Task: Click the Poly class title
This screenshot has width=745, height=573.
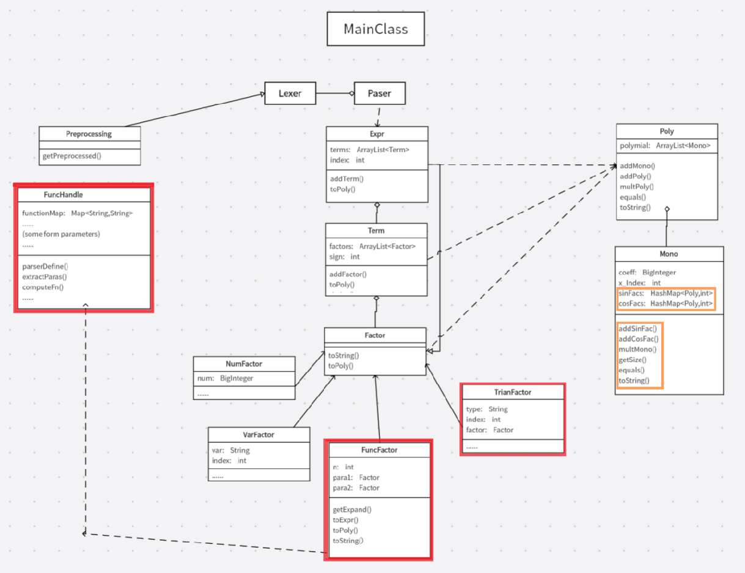Action: coord(667,131)
